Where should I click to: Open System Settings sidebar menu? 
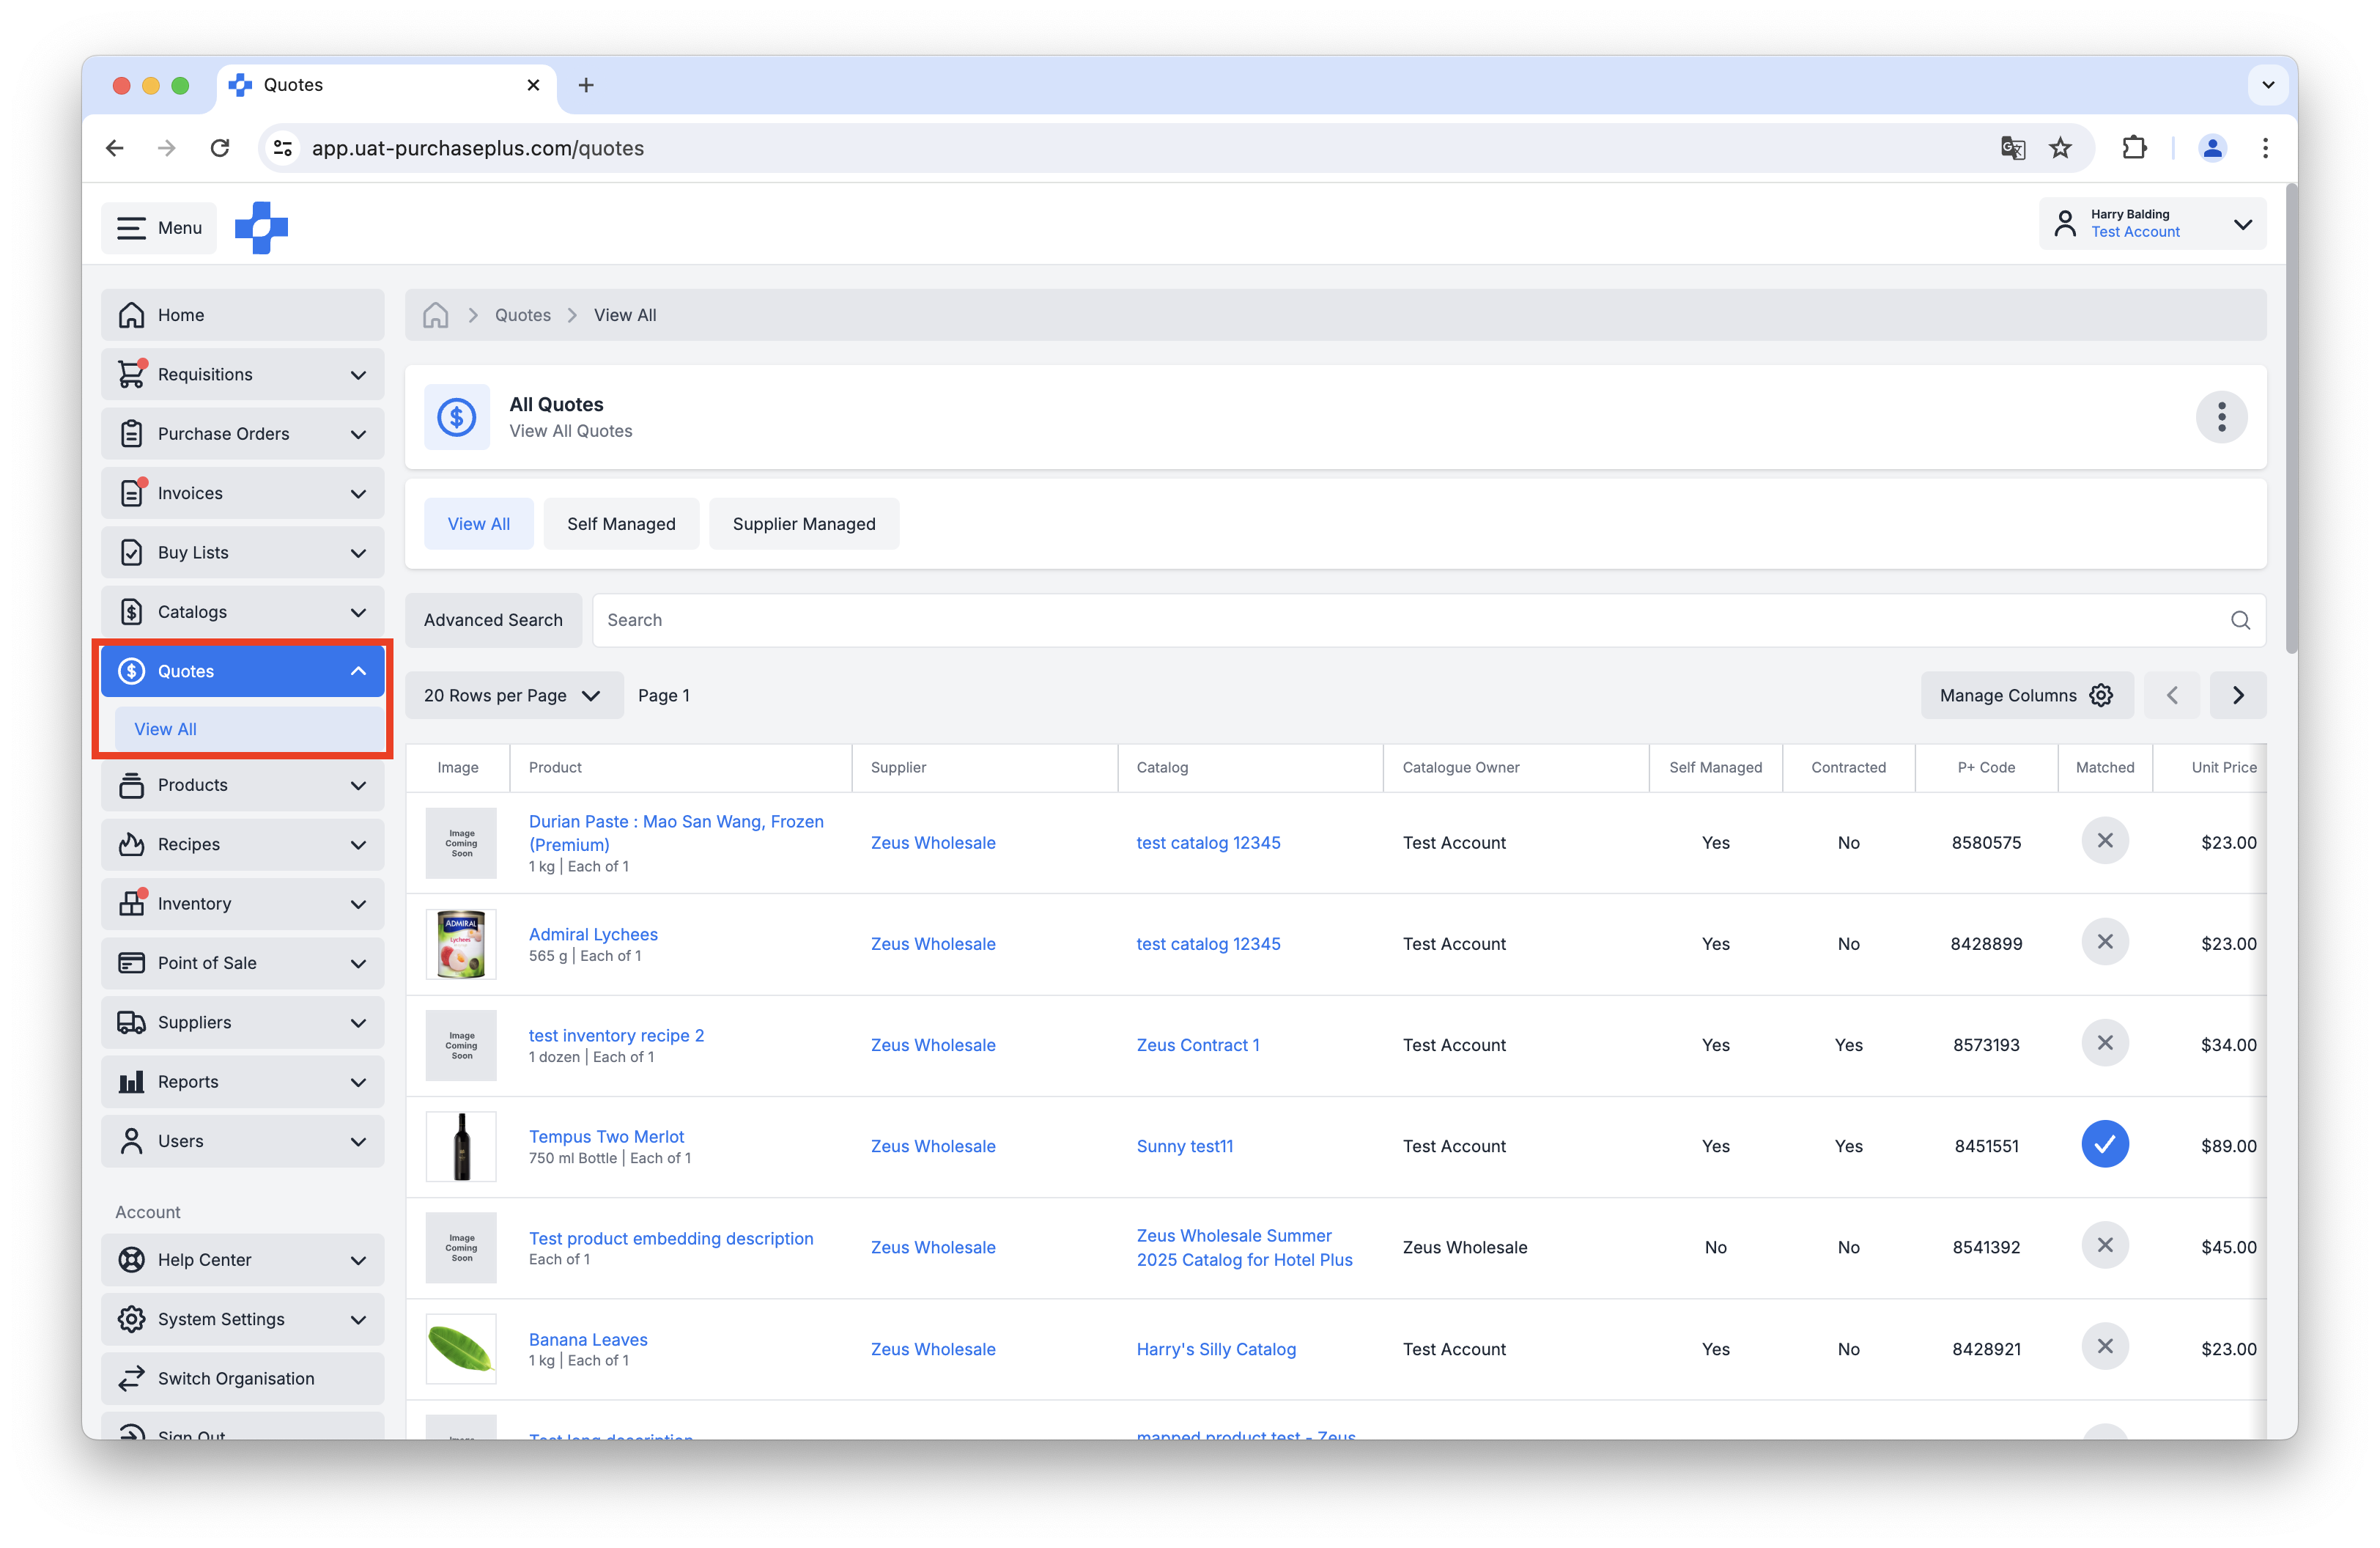[x=243, y=1319]
